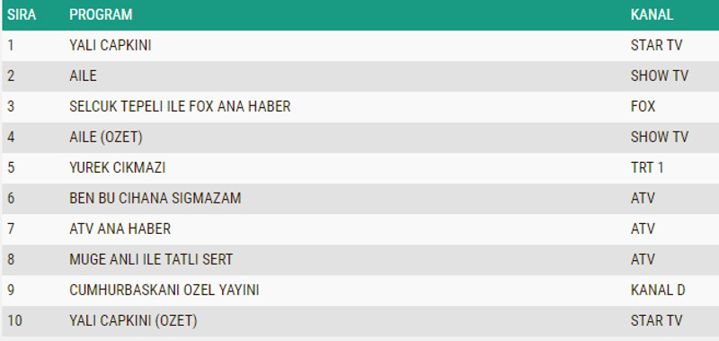Click the PROGRAM column header
Viewport: 719px width, 341px height.
[x=101, y=14]
